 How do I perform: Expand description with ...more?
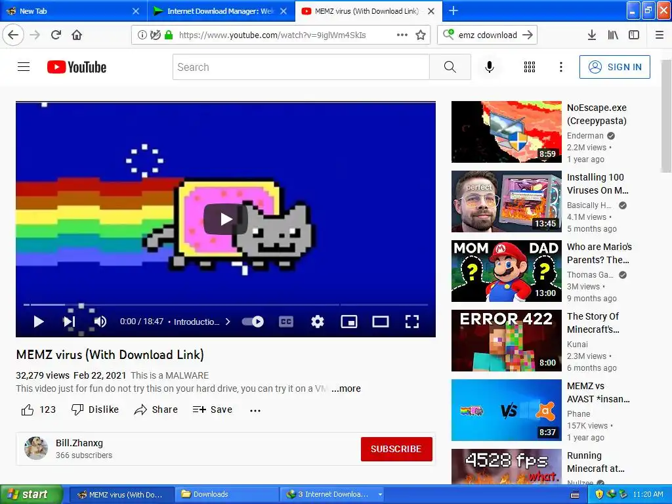(x=346, y=388)
